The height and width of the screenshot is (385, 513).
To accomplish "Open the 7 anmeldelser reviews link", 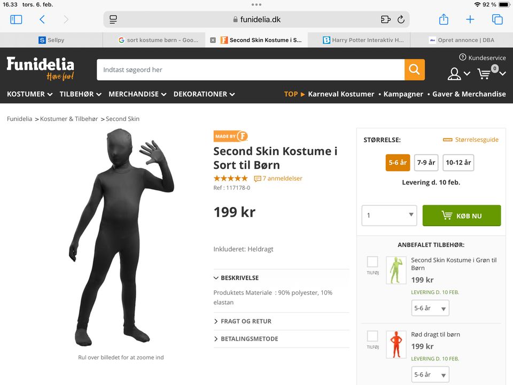I will click(282, 179).
